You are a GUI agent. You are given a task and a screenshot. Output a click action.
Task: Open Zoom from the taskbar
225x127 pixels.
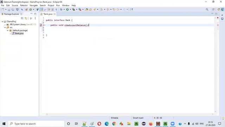coord(173,124)
